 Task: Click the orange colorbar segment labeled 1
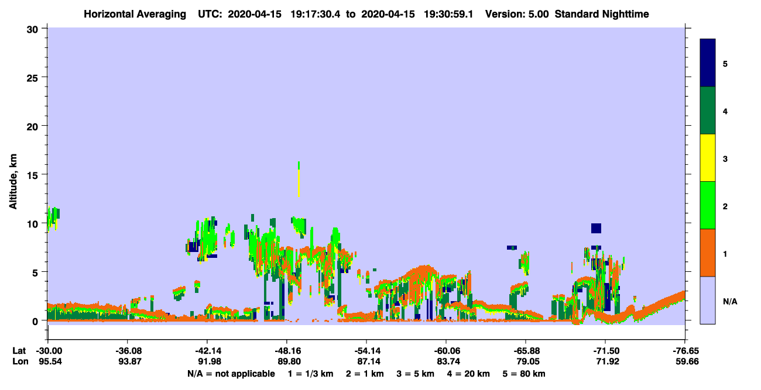[708, 253]
